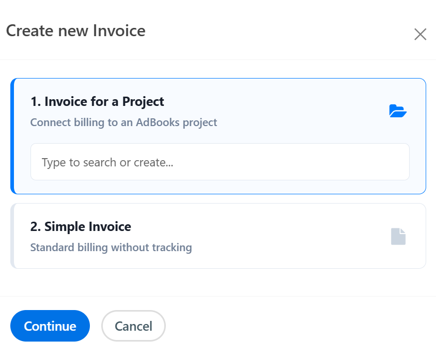
Task: Select the "2. Simple Invoice" heading
Action: point(81,227)
